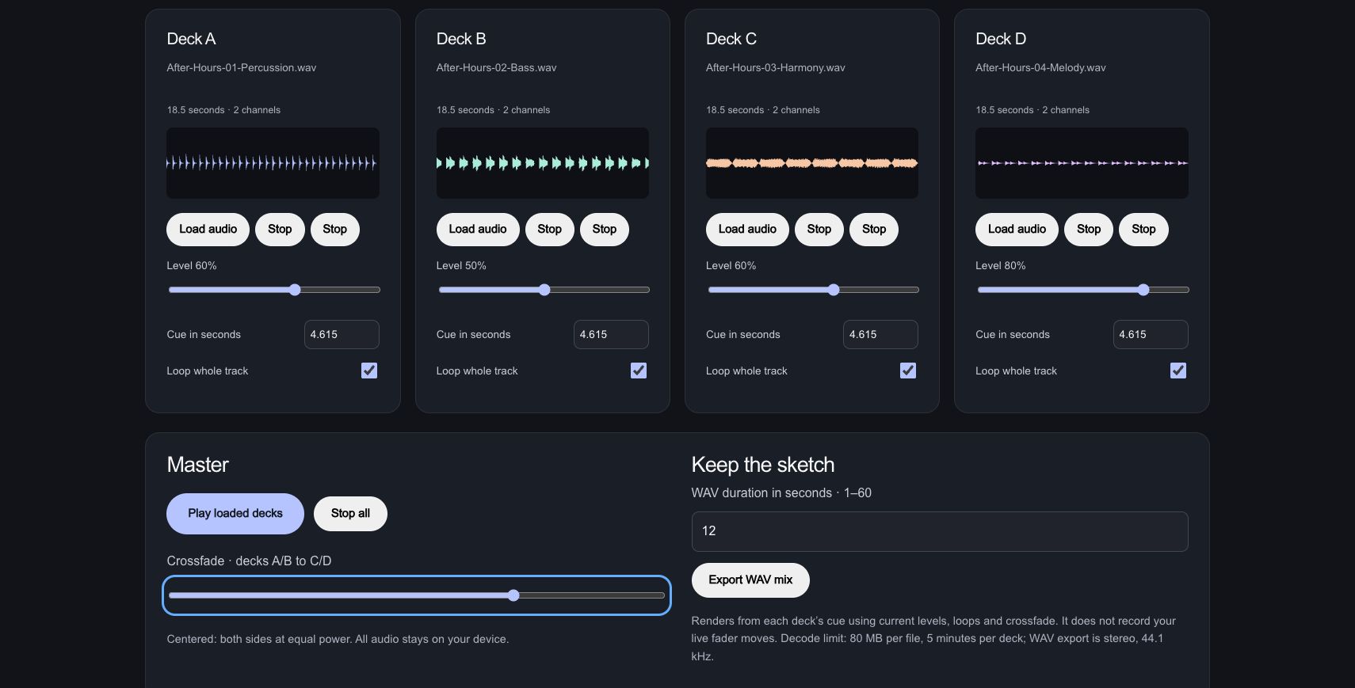
Task: Click the Deck D heading
Action: (1001, 39)
